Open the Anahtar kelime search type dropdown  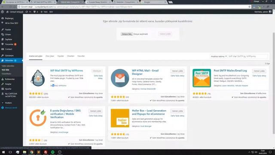[218, 56]
